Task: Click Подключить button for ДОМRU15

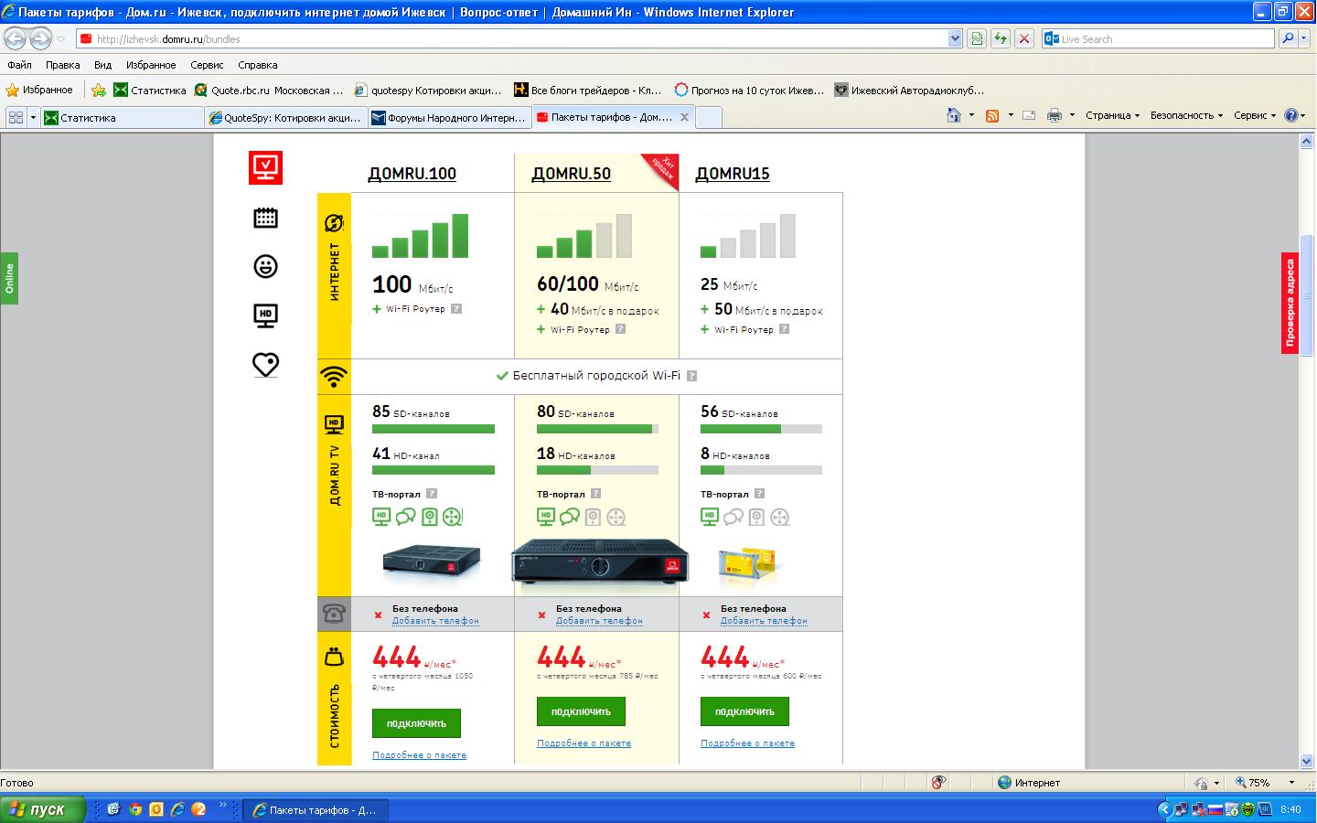Action: pyautogui.click(x=744, y=711)
